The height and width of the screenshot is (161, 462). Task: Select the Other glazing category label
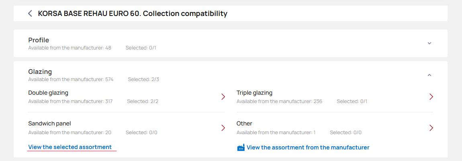244,123
